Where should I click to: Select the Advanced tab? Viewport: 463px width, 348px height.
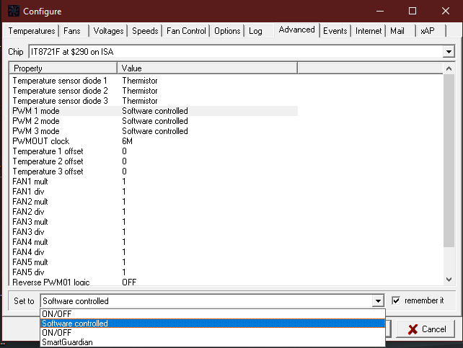[x=296, y=30]
